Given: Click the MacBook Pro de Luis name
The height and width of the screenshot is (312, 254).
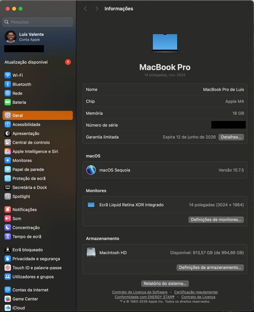Looking at the screenshot, I should point(223,90).
